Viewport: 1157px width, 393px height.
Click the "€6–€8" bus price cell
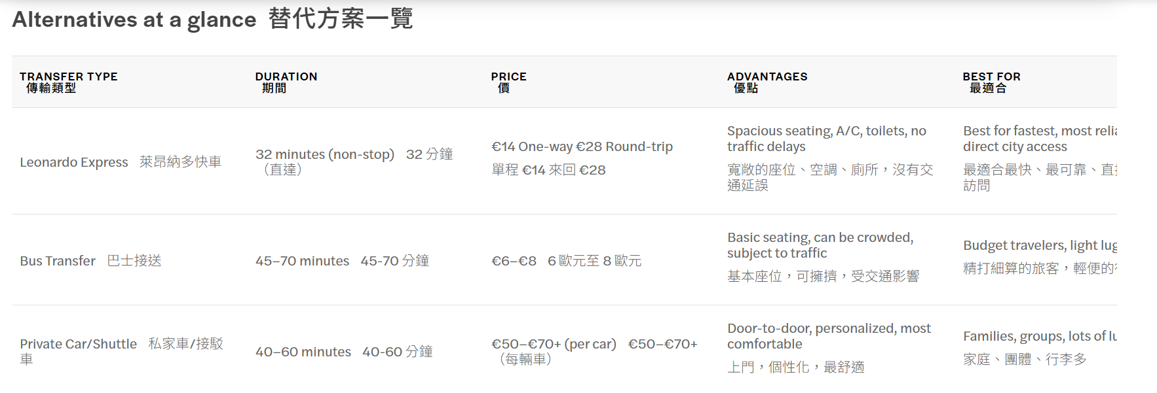click(x=514, y=261)
